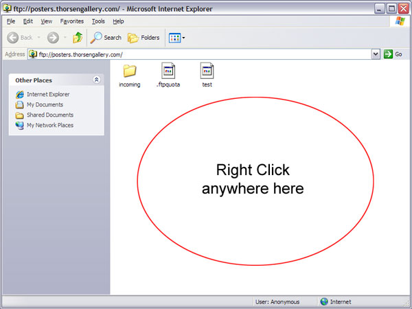
Task: Click the Forward navigation arrow icon
Action: 53,38
